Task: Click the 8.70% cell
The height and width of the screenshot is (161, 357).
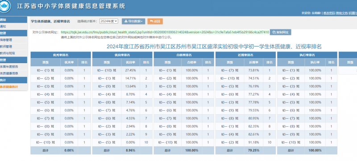Action: pos(130,94)
